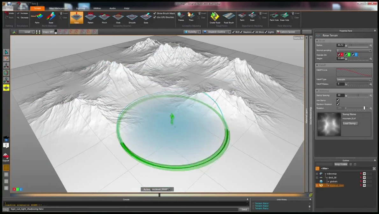Viewport: 379px width, 214px height.
Task: Click the Save icon in title bar
Action: coord(9,4)
